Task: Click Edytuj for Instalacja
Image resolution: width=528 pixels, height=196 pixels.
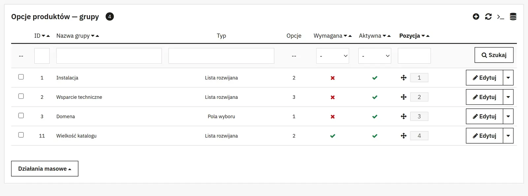Action: (484, 78)
